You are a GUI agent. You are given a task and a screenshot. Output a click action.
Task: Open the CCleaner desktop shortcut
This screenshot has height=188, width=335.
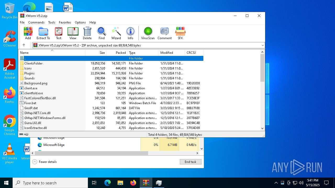pyautogui.click(x=9, y=39)
